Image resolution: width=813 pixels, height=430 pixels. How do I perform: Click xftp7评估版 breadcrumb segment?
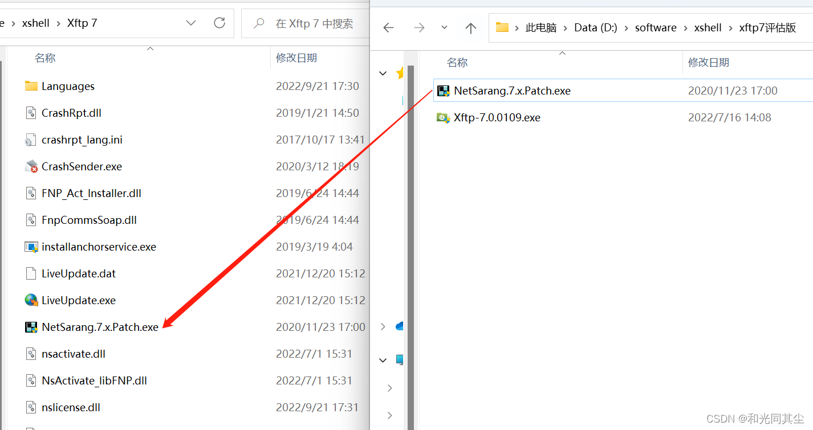pos(767,27)
